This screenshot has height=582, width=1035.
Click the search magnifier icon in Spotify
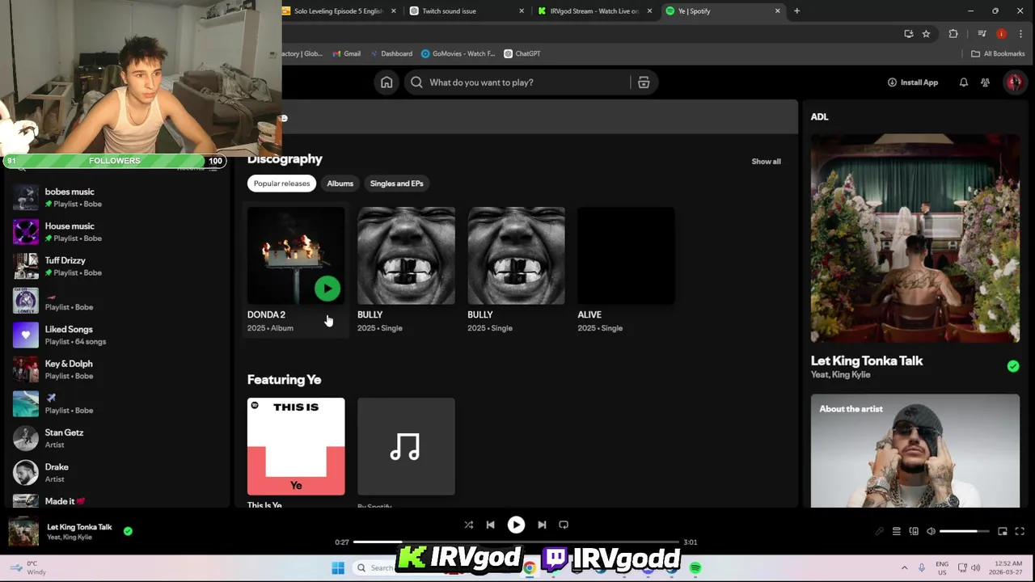click(416, 82)
